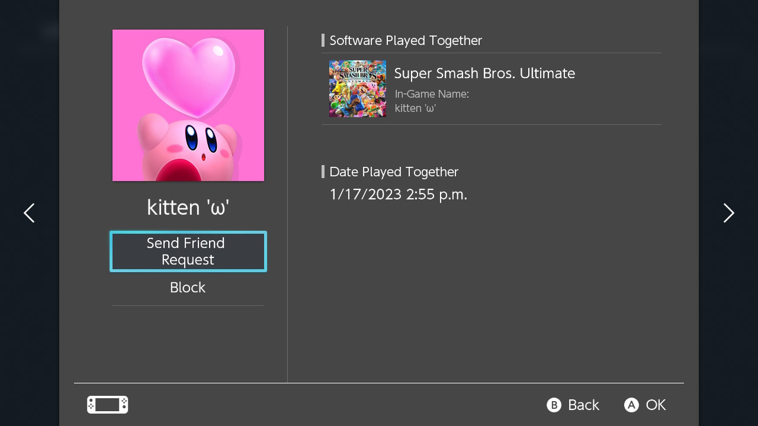Click the In-Game Name label

click(432, 93)
